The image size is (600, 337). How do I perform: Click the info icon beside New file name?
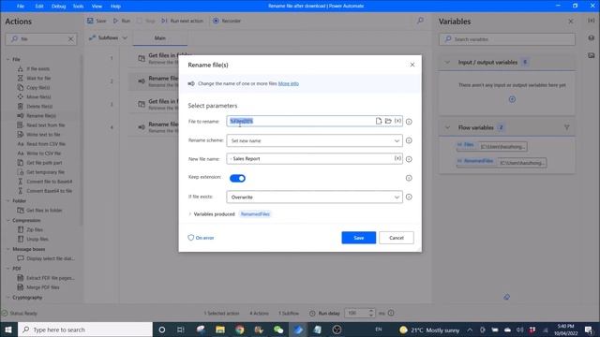point(409,159)
